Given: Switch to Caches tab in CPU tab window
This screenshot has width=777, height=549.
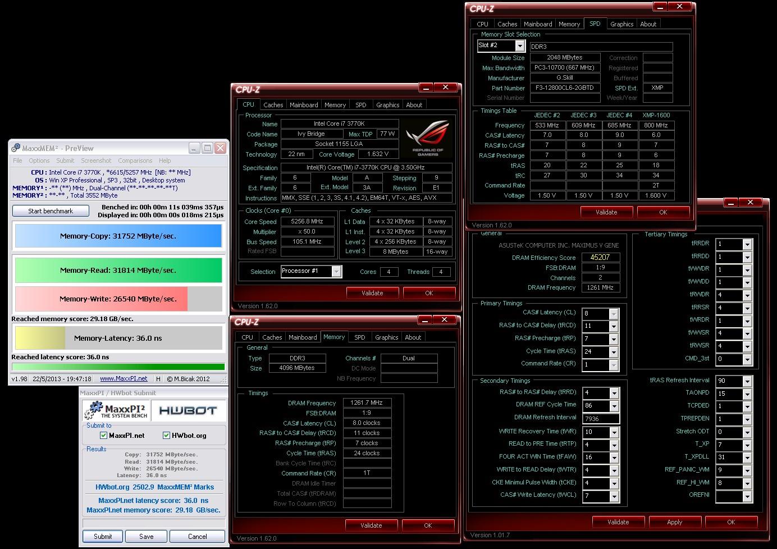Looking at the screenshot, I should [273, 105].
